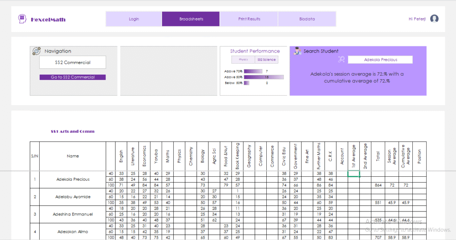
Task: Open the SS2 Science class selector
Action: (266, 60)
